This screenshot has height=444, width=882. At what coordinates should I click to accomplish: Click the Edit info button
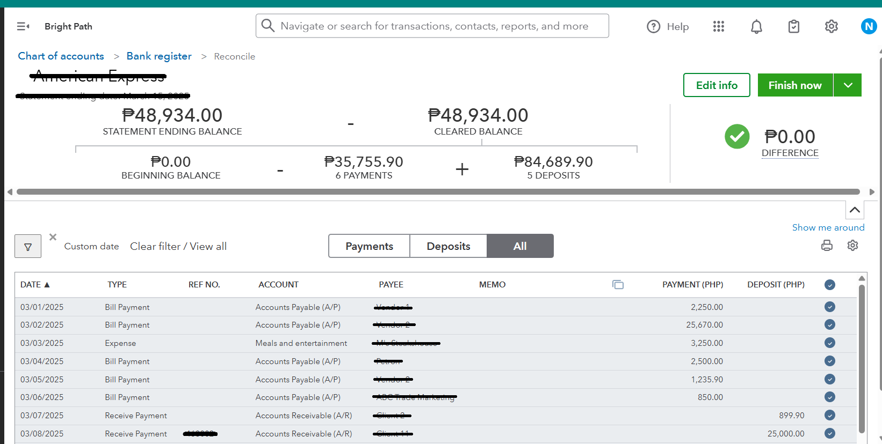[x=717, y=85]
